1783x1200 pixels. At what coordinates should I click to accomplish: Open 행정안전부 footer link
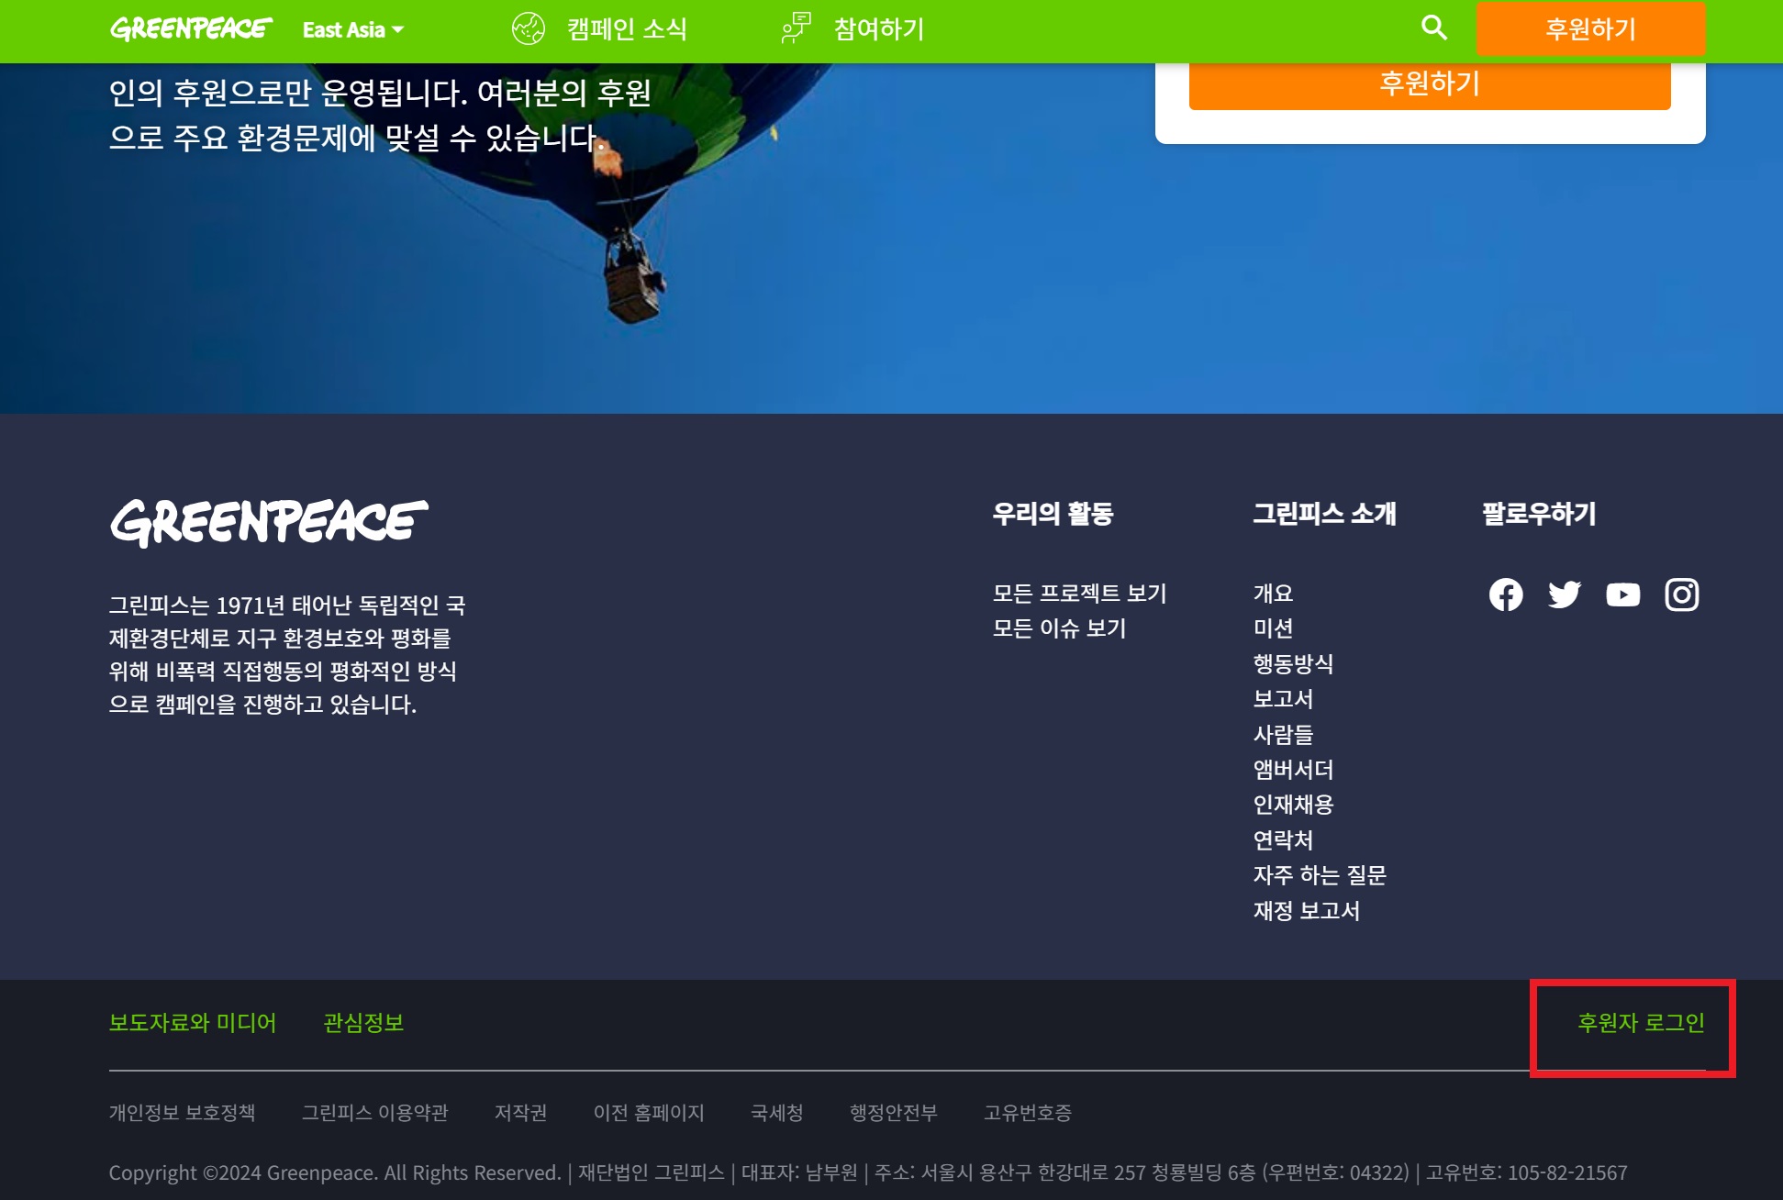tap(894, 1113)
